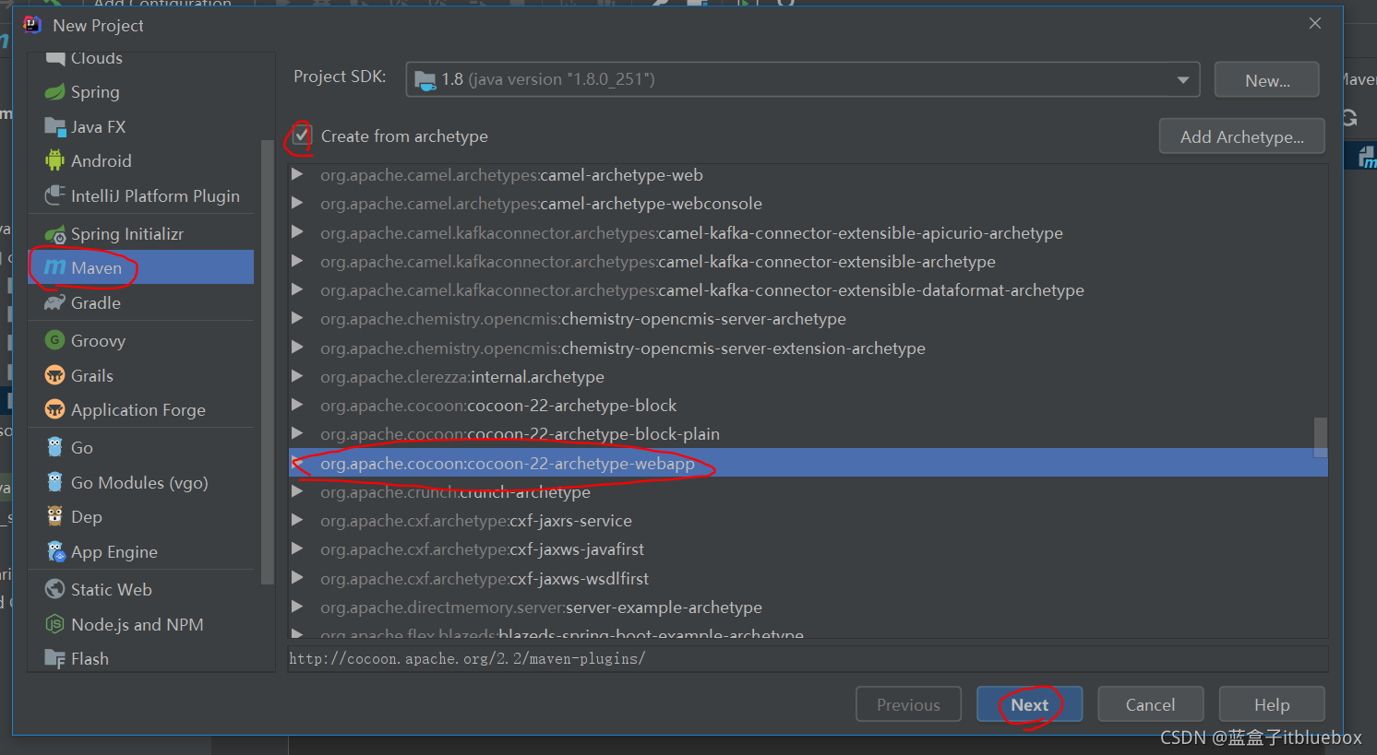
Task: Click the New... SDK button
Action: coord(1267,80)
